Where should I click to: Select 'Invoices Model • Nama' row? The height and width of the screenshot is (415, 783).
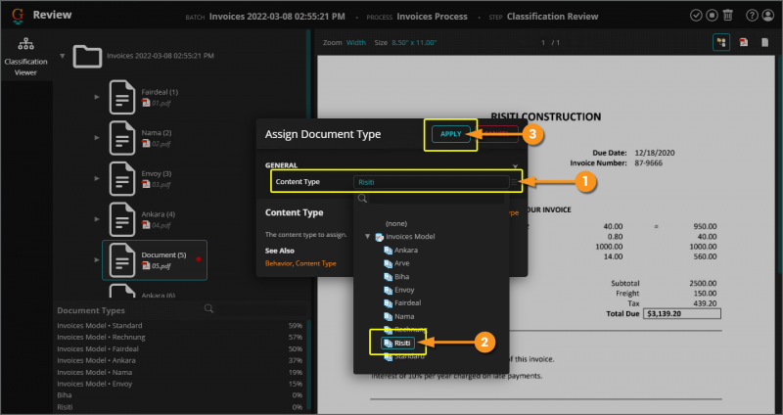click(180, 372)
